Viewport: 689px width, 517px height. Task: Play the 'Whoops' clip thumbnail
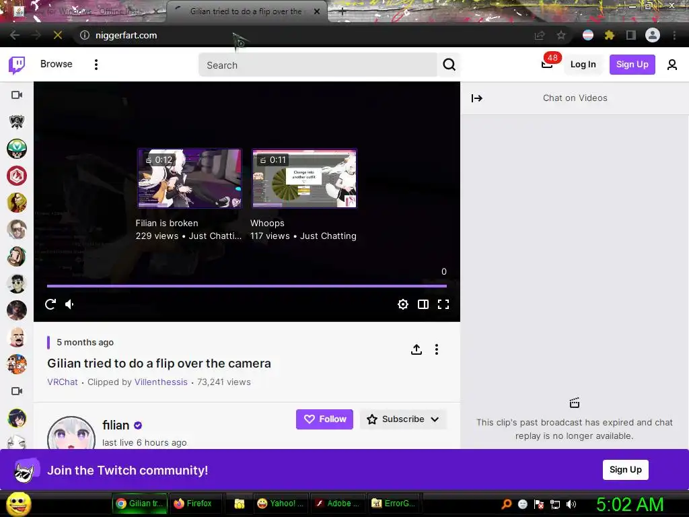tap(304, 178)
